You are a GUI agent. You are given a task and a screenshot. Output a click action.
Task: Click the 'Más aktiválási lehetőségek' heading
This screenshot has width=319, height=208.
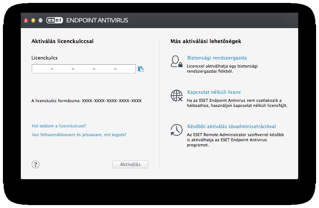pyautogui.click(x=206, y=41)
